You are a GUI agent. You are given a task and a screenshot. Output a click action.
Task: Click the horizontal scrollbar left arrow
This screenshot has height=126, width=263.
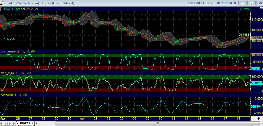pos(36,124)
